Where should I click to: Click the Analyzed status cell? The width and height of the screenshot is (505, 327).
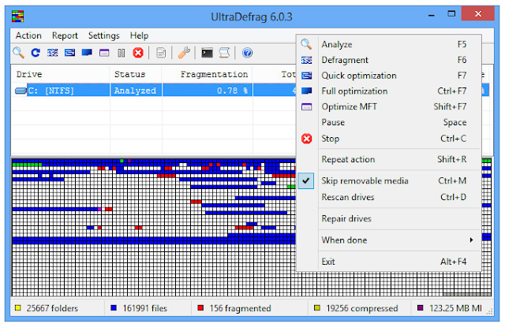[x=135, y=91]
